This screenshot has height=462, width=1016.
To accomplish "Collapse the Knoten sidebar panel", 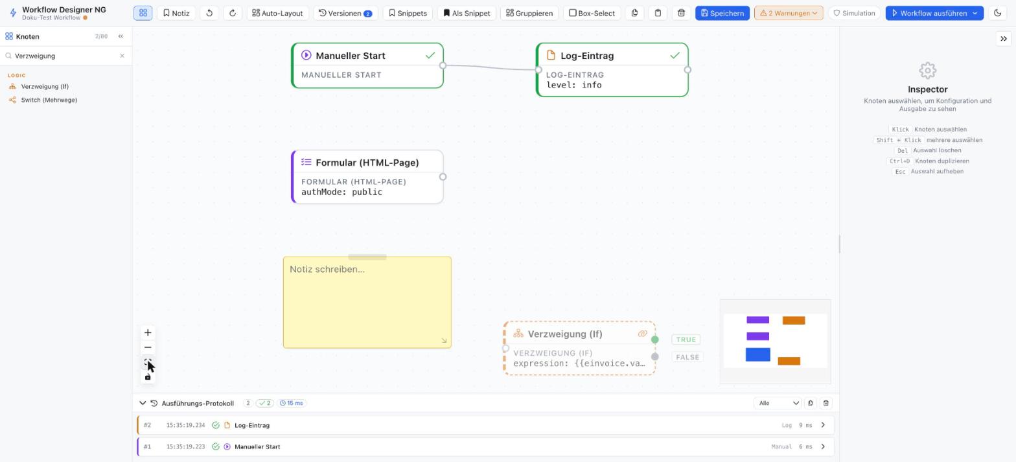I will click(121, 36).
